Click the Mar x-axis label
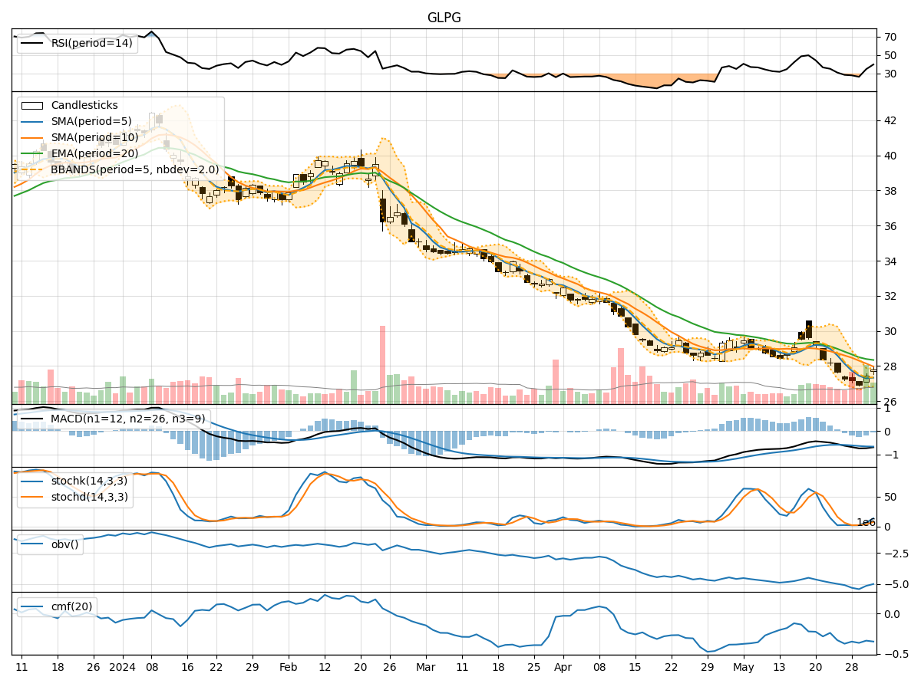This screenshot has height=690, width=921. [x=425, y=667]
